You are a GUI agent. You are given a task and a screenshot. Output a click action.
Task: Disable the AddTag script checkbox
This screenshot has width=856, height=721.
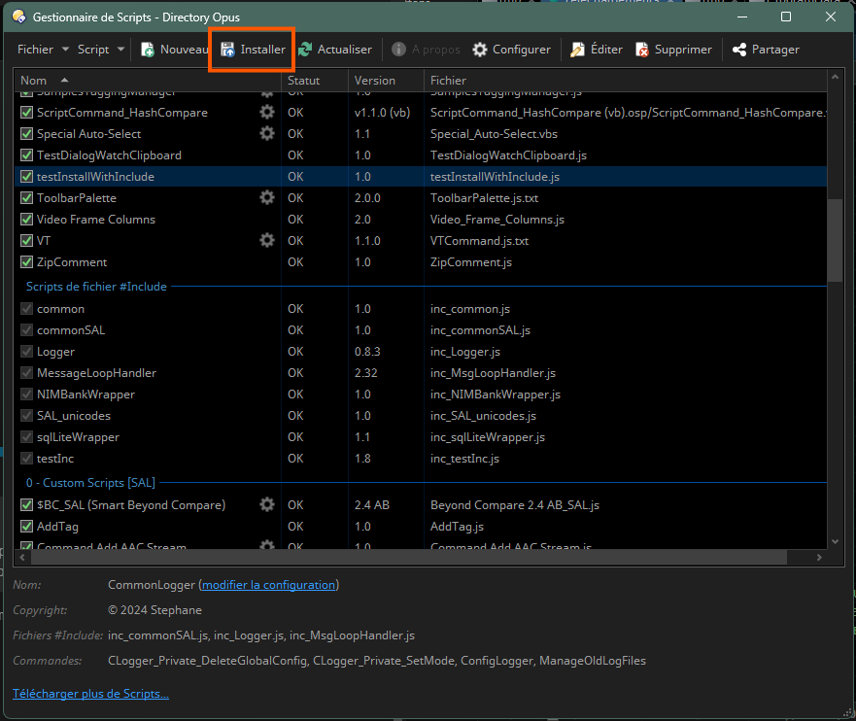click(27, 527)
